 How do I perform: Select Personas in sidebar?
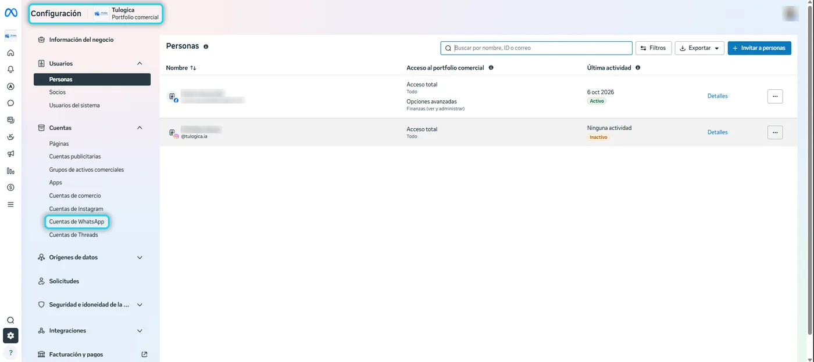92,79
